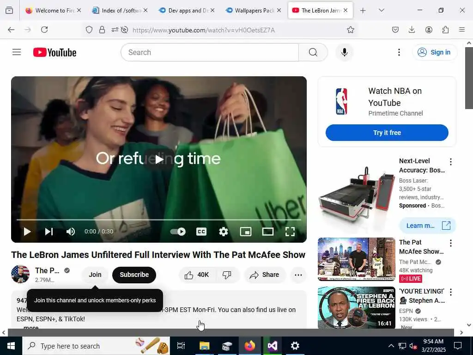
Task: Open Firefox application menu
Action: click(x=462, y=30)
